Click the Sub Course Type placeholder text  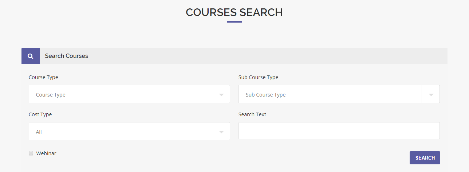[265, 95]
